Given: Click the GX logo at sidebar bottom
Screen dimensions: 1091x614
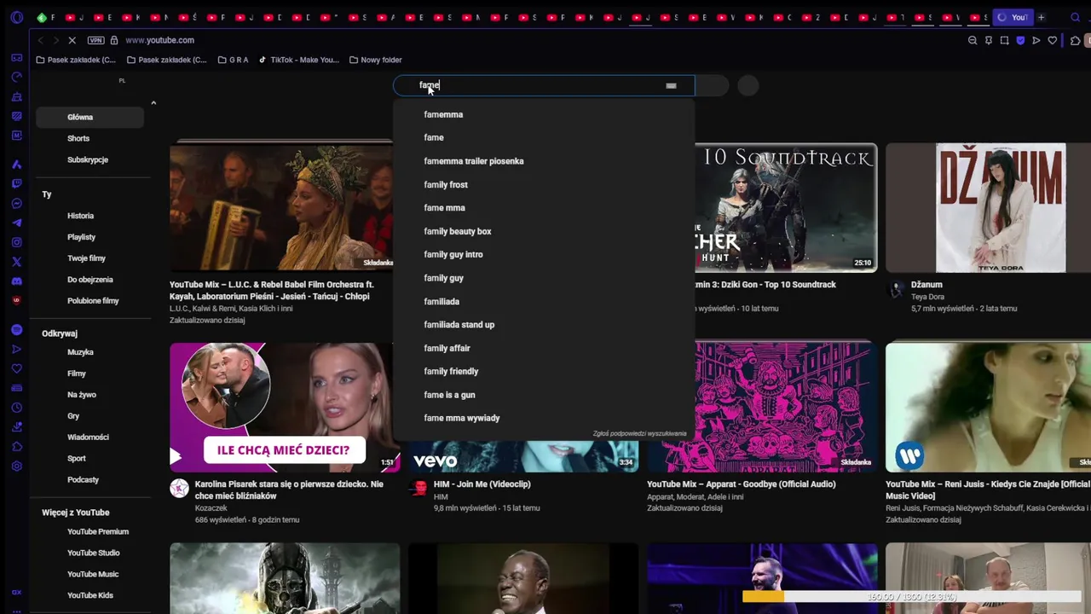Looking at the screenshot, I should click(17, 593).
